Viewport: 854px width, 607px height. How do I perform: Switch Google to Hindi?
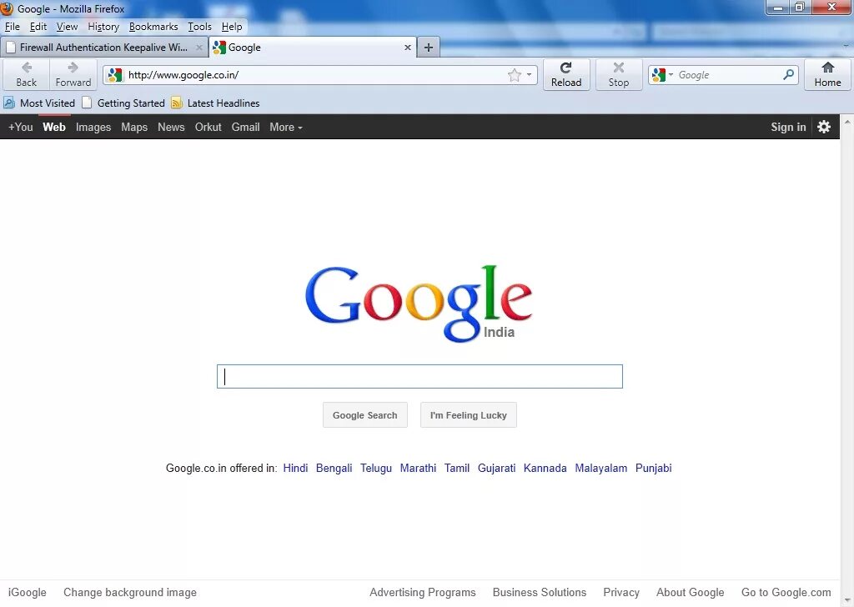(x=295, y=468)
